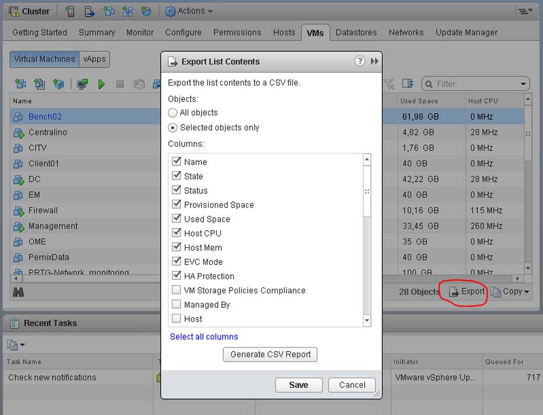543x415 pixels.
Task: Click the help question mark in Export dialog
Action: (359, 61)
